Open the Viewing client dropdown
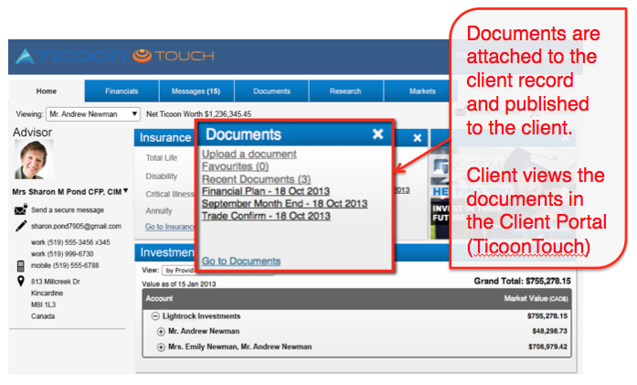Screen dimensions: 637x385 tap(93, 114)
